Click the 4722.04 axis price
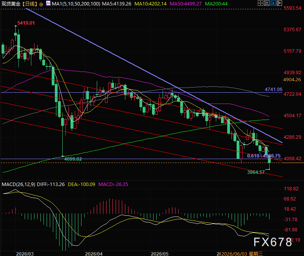This screenshot has width=304, height=256. pyautogui.click(x=293, y=94)
